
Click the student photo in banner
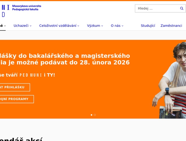(171, 74)
